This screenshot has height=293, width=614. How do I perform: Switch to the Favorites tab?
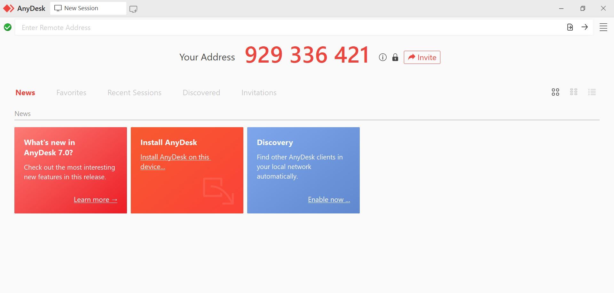pos(71,93)
